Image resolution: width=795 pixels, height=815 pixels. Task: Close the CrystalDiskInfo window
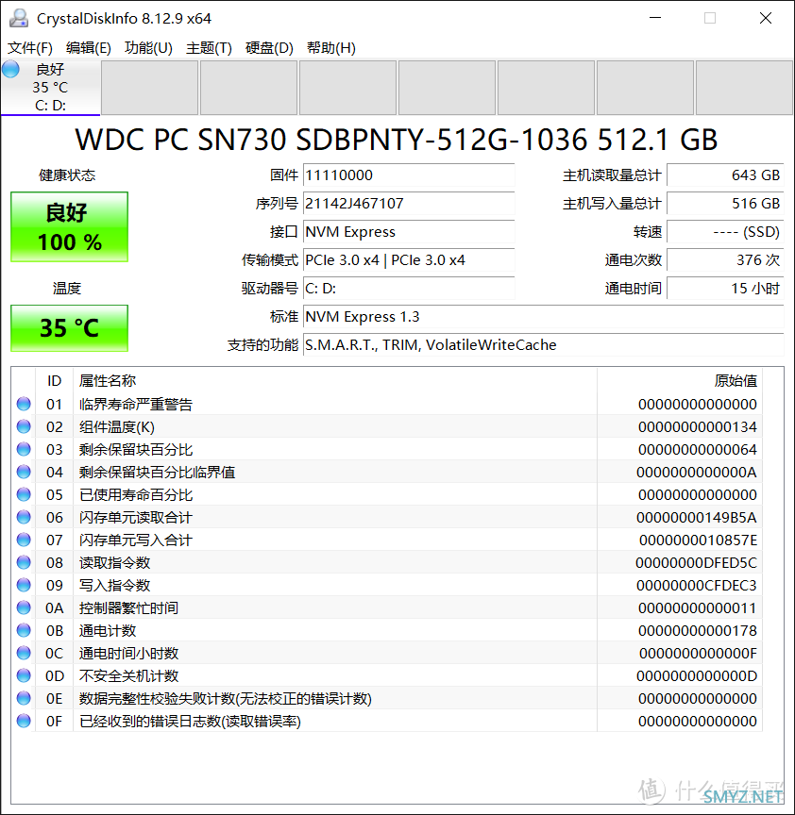click(766, 18)
